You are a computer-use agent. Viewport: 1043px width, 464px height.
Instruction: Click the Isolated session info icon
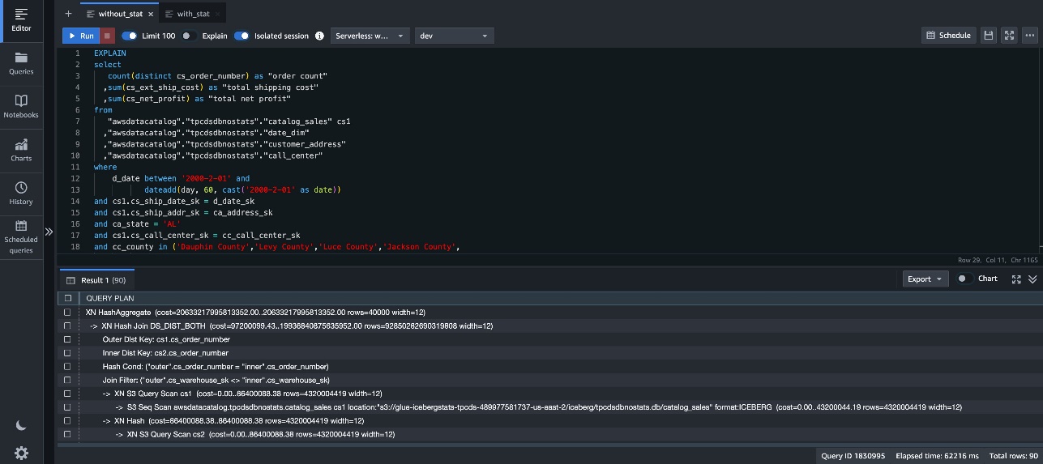pos(319,36)
